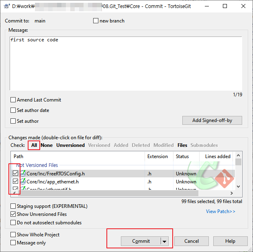Click inside the commit message box
253x252 pixels.
(x=126, y=63)
